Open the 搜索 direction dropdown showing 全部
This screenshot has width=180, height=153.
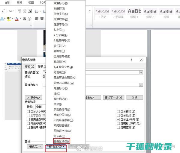pos(40,107)
